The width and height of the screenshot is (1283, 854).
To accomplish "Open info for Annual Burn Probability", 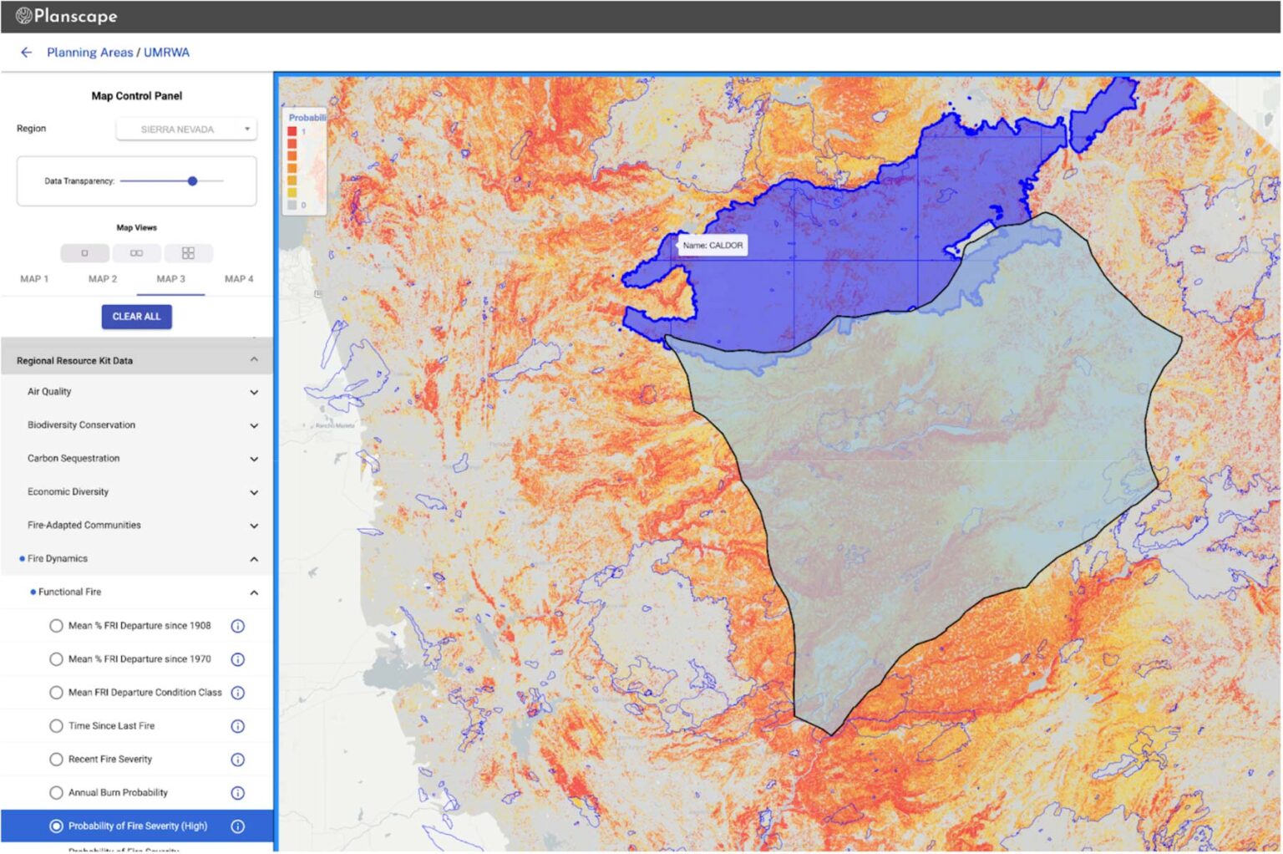I will [x=237, y=792].
